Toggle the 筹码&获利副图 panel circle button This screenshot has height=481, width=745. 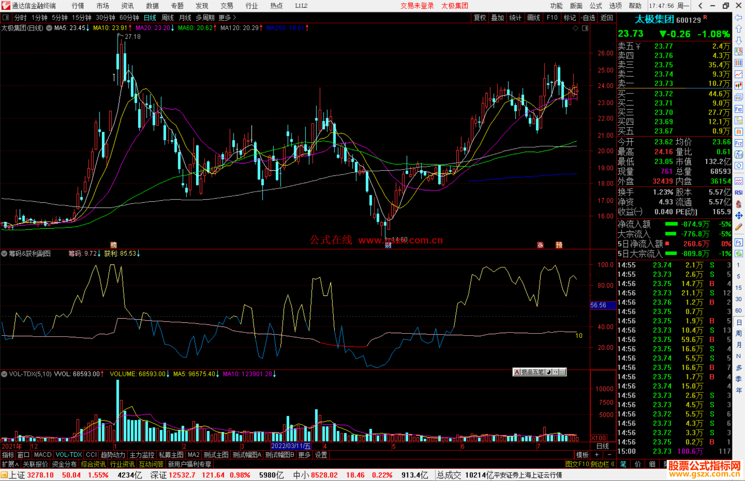4,254
